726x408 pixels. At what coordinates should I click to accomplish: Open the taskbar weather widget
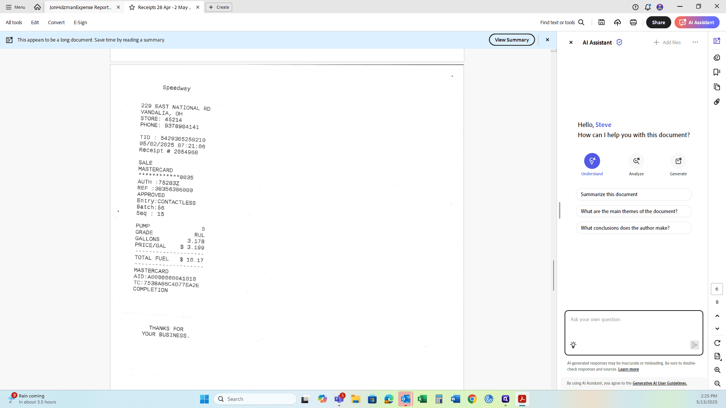(x=32, y=399)
